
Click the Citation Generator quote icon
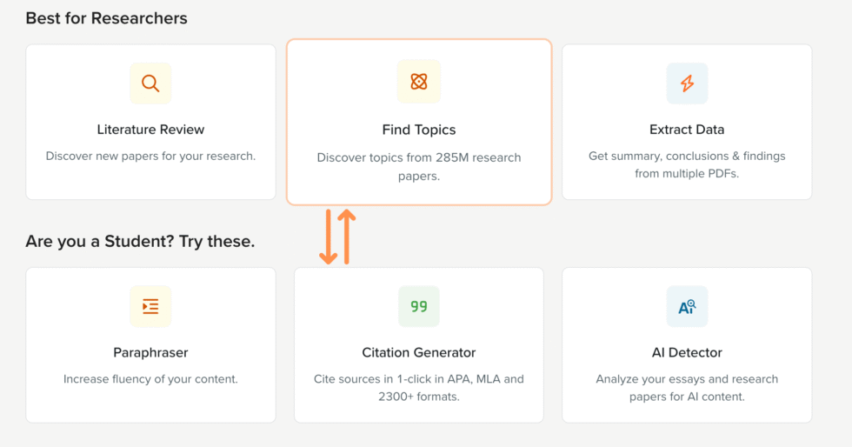click(419, 306)
